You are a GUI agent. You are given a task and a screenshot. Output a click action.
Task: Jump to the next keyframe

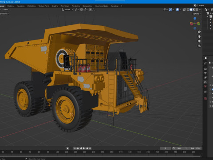coord(87,148)
